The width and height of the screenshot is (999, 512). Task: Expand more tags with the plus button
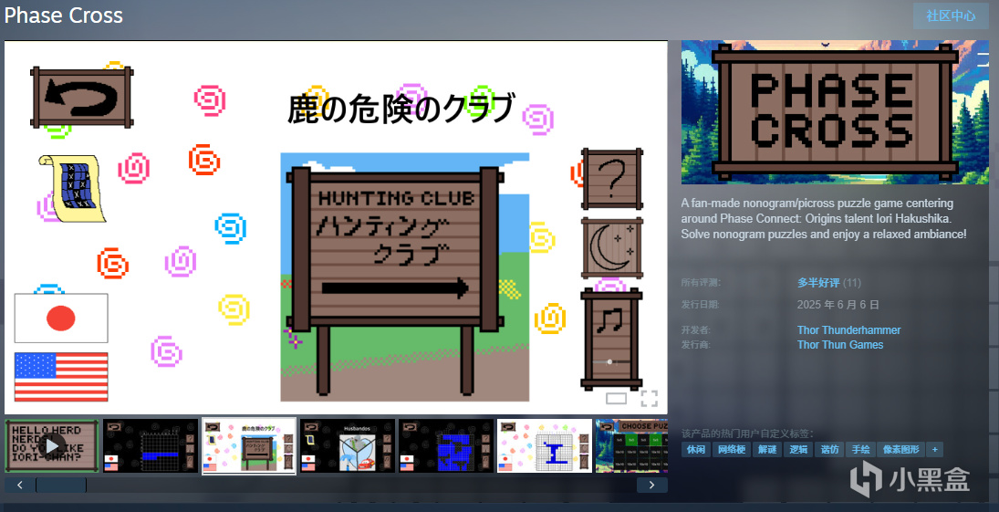pyautogui.click(x=934, y=450)
